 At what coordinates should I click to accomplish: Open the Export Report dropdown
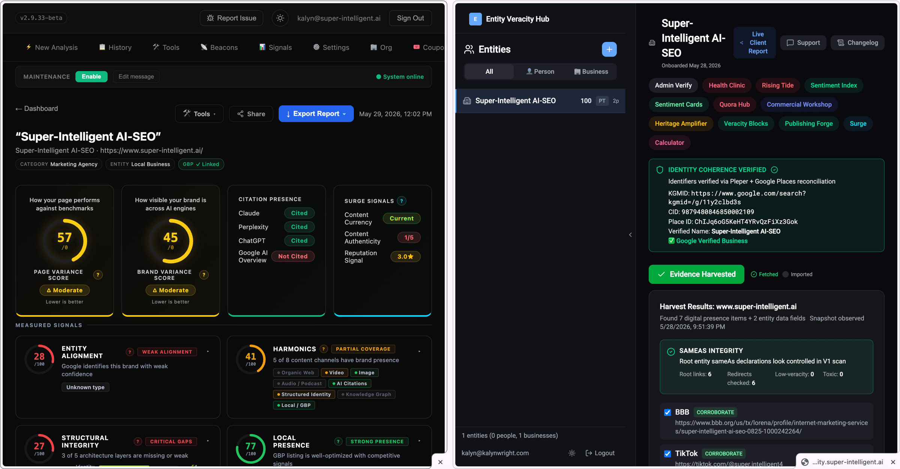tap(316, 114)
